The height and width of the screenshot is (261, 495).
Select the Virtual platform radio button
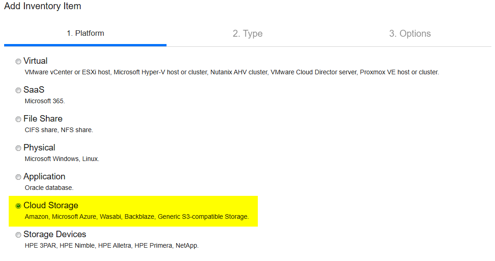point(18,61)
